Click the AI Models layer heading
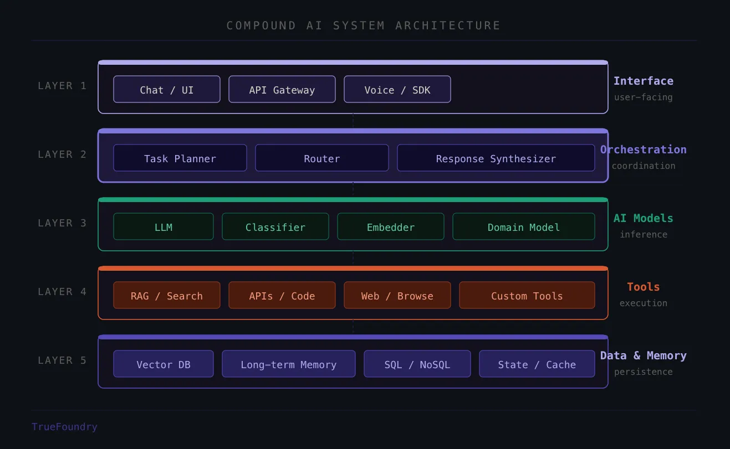Screen dimensions: 730x449 tap(644, 218)
